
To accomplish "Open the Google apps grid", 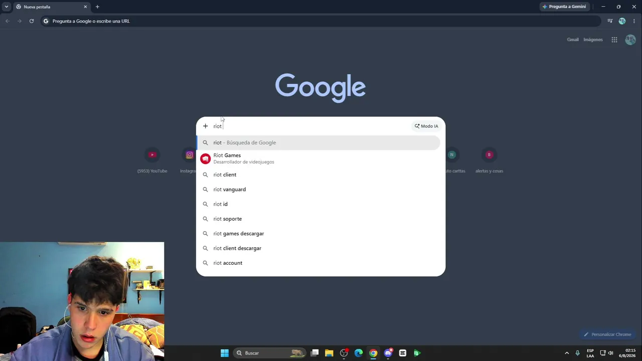I will [x=614, y=40].
